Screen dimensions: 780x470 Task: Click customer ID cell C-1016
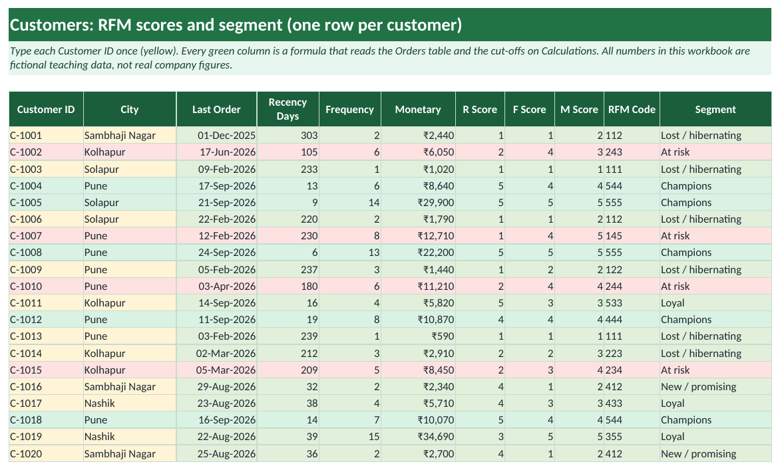click(x=47, y=386)
